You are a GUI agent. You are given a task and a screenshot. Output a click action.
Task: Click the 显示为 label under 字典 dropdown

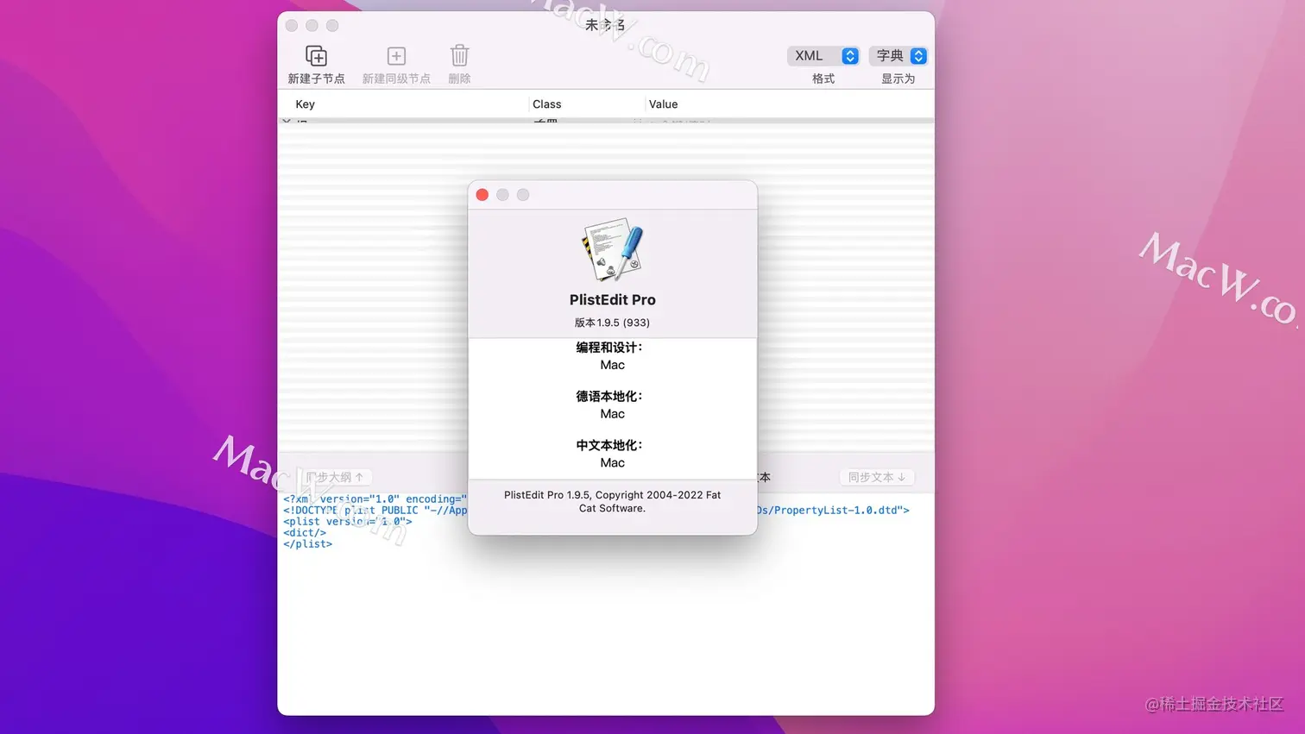pyautogui.click(x=898, y=78)
